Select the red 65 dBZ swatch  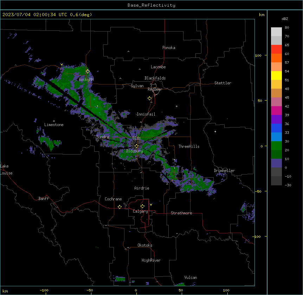pyautogui.click(x=276, y=49)
